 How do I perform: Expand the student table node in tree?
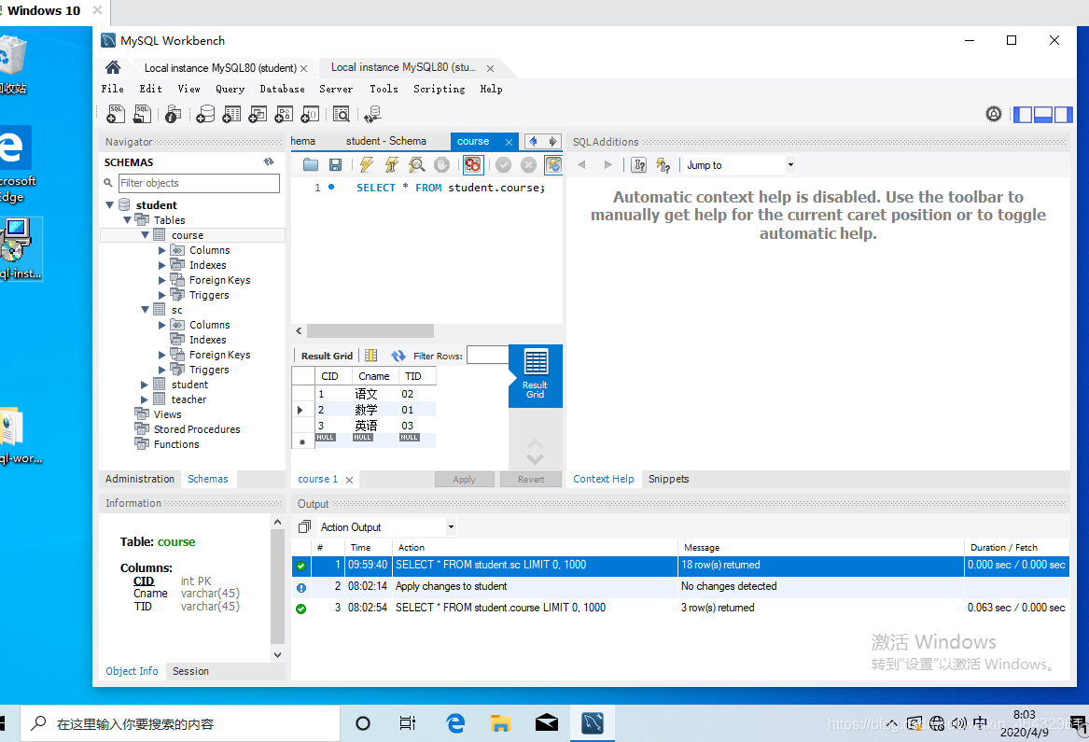(x=145, y=385)
